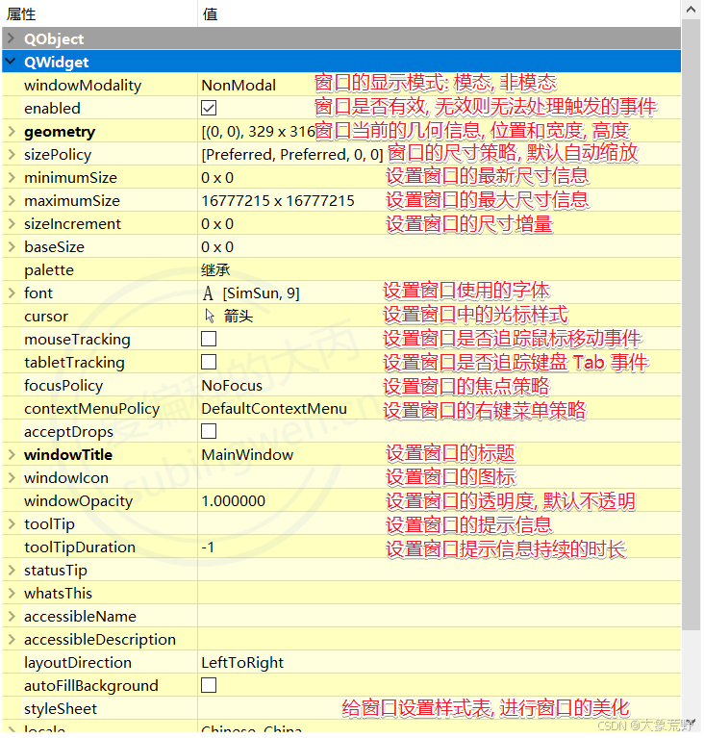The width and height of the screenshot is (704, 738).
Task: Expand the windowTitle property
Action: [12, 455]
